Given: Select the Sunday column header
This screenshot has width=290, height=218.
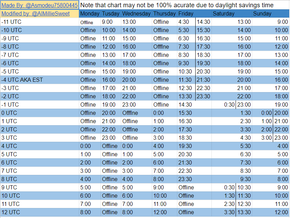Looking at the screenshot, I should coord(262,13).
